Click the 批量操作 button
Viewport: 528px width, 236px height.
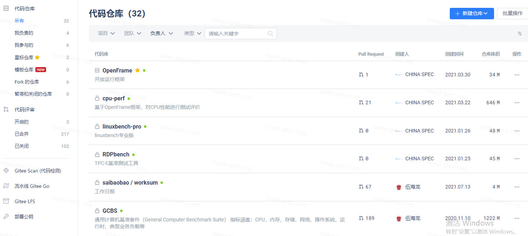point(512,14)
